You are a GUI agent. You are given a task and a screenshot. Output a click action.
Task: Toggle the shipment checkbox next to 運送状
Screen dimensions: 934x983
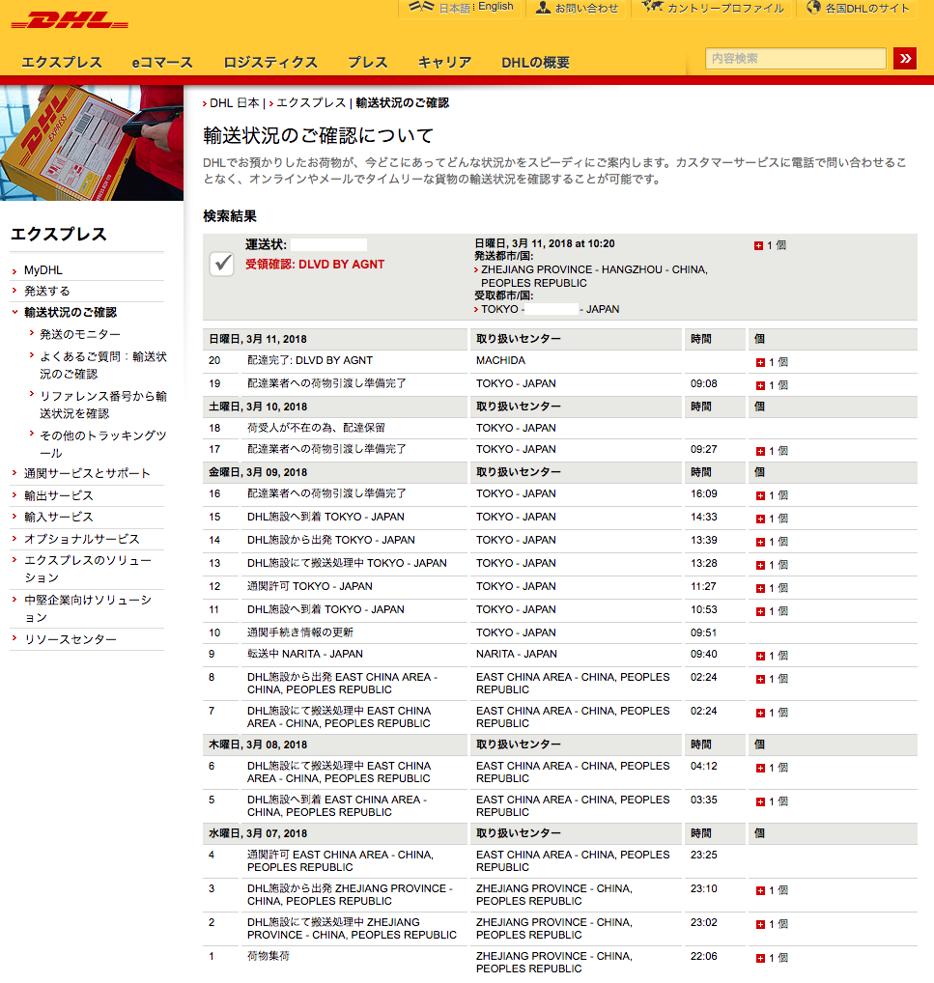(x=221, y=264)
